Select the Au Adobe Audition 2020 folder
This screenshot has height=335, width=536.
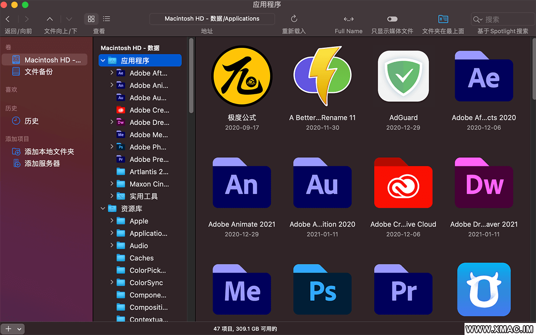pyautogui.click(x=322, y=183)
